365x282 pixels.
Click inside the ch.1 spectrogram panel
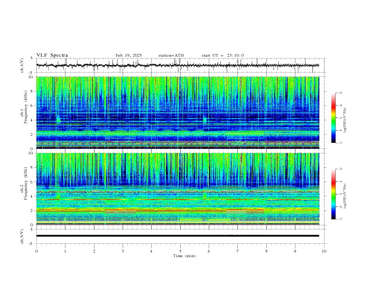tap(177, 112)
